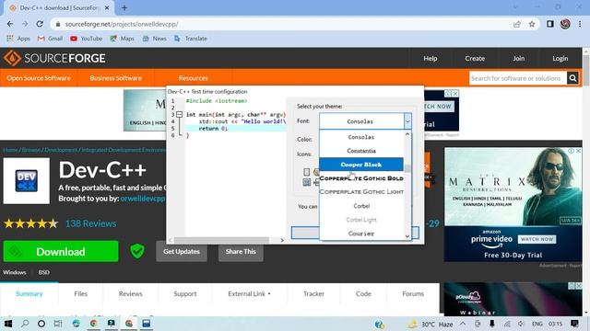
Task: Reload the page with the refresh icon
Action: coord(40,24)
